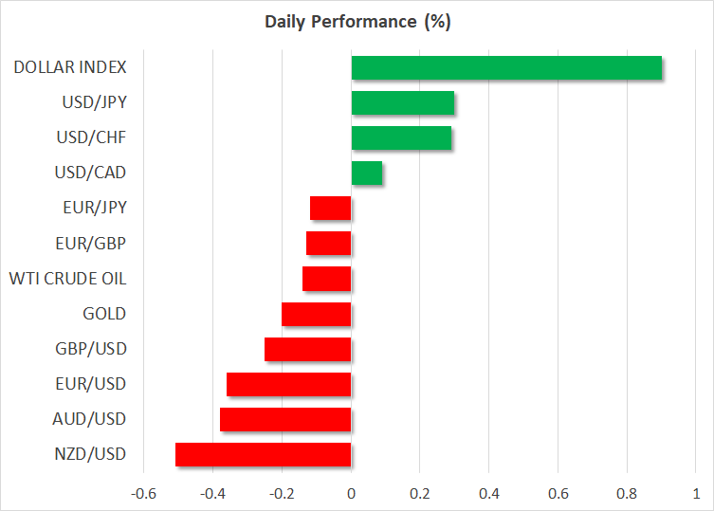Screen dimensions: 714x511
Task: Select the GOLD axis label
Action: coord(104,314)
